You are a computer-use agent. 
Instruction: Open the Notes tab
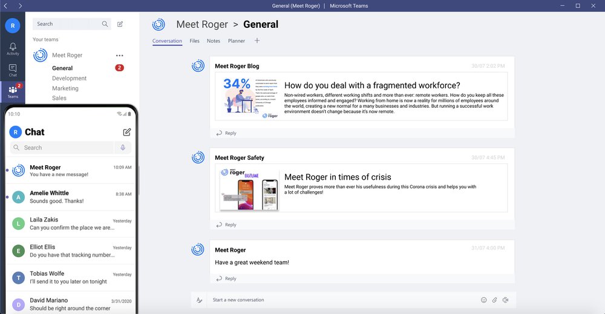214,41
